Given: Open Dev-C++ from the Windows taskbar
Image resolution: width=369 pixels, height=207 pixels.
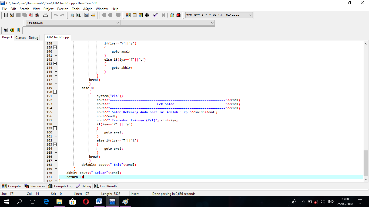Looking at the screenshot, I should point(112,202).
